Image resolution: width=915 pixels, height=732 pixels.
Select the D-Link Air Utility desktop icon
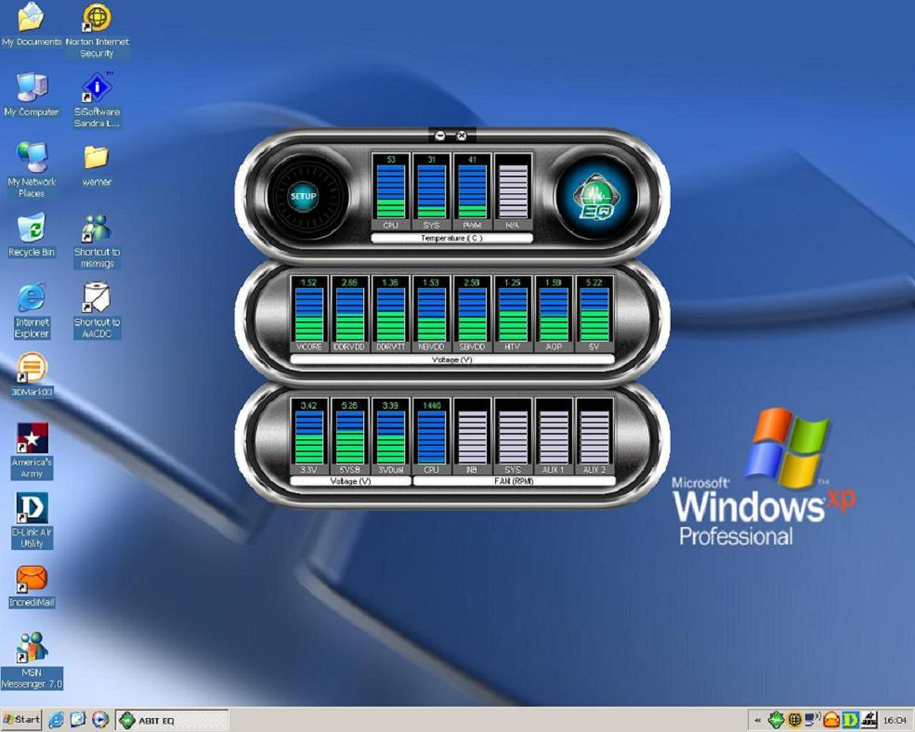coord(32,521)
